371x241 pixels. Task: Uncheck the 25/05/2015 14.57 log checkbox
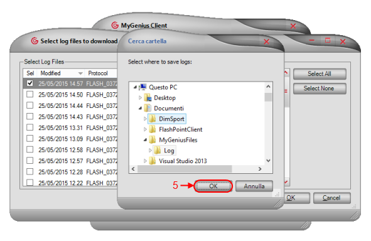30,83
